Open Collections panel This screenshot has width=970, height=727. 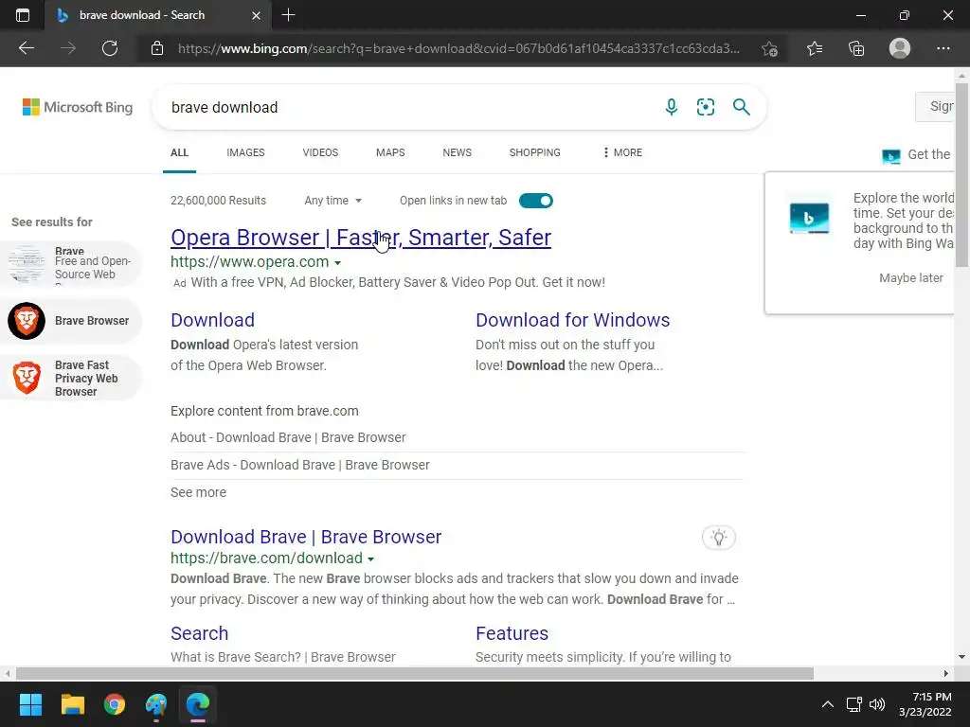click(856, 48)
